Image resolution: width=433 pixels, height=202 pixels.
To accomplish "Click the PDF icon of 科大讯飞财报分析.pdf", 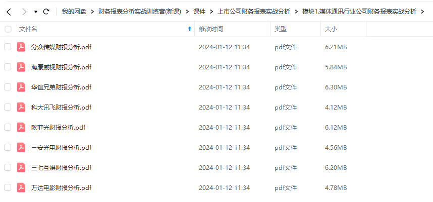I will pyautogui.click(x=21, y=107).
